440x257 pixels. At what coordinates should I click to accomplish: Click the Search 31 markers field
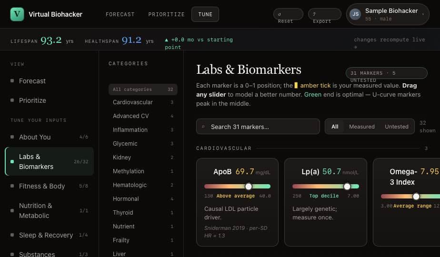(258, 127)
